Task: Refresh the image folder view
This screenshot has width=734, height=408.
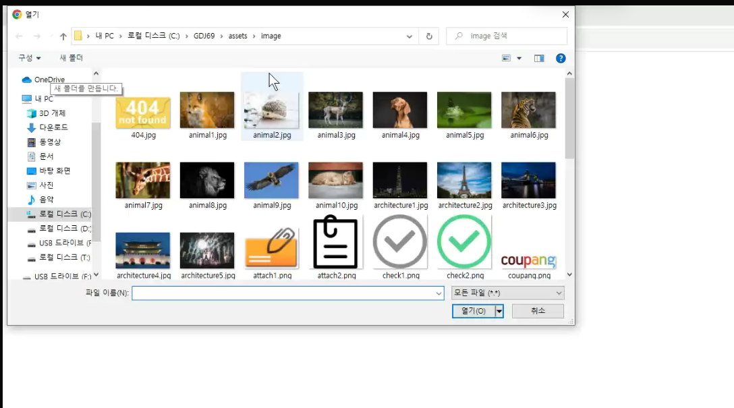Action: [x=429, y=36]
